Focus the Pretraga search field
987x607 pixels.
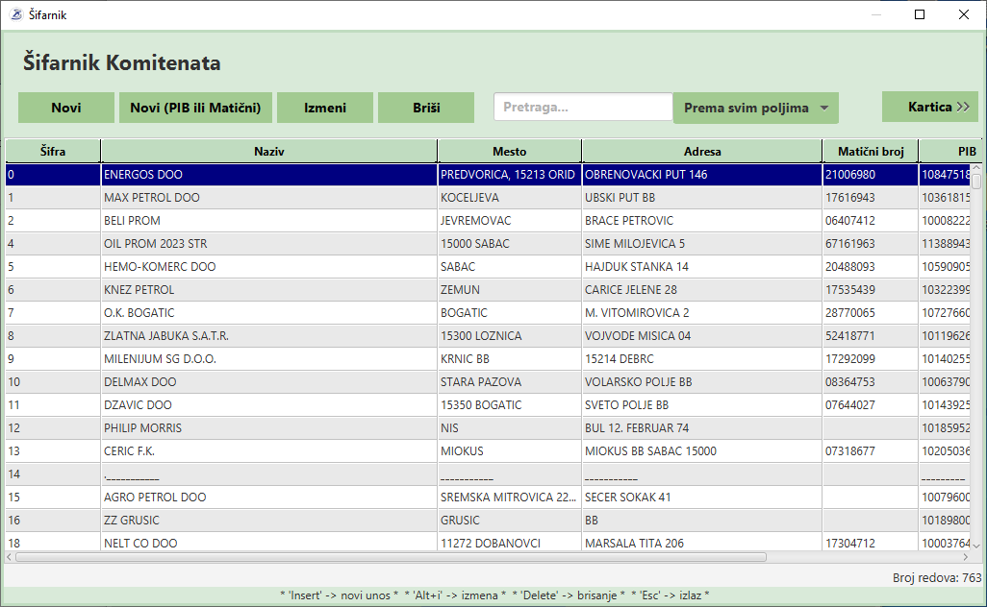click(x=582, y=108)
